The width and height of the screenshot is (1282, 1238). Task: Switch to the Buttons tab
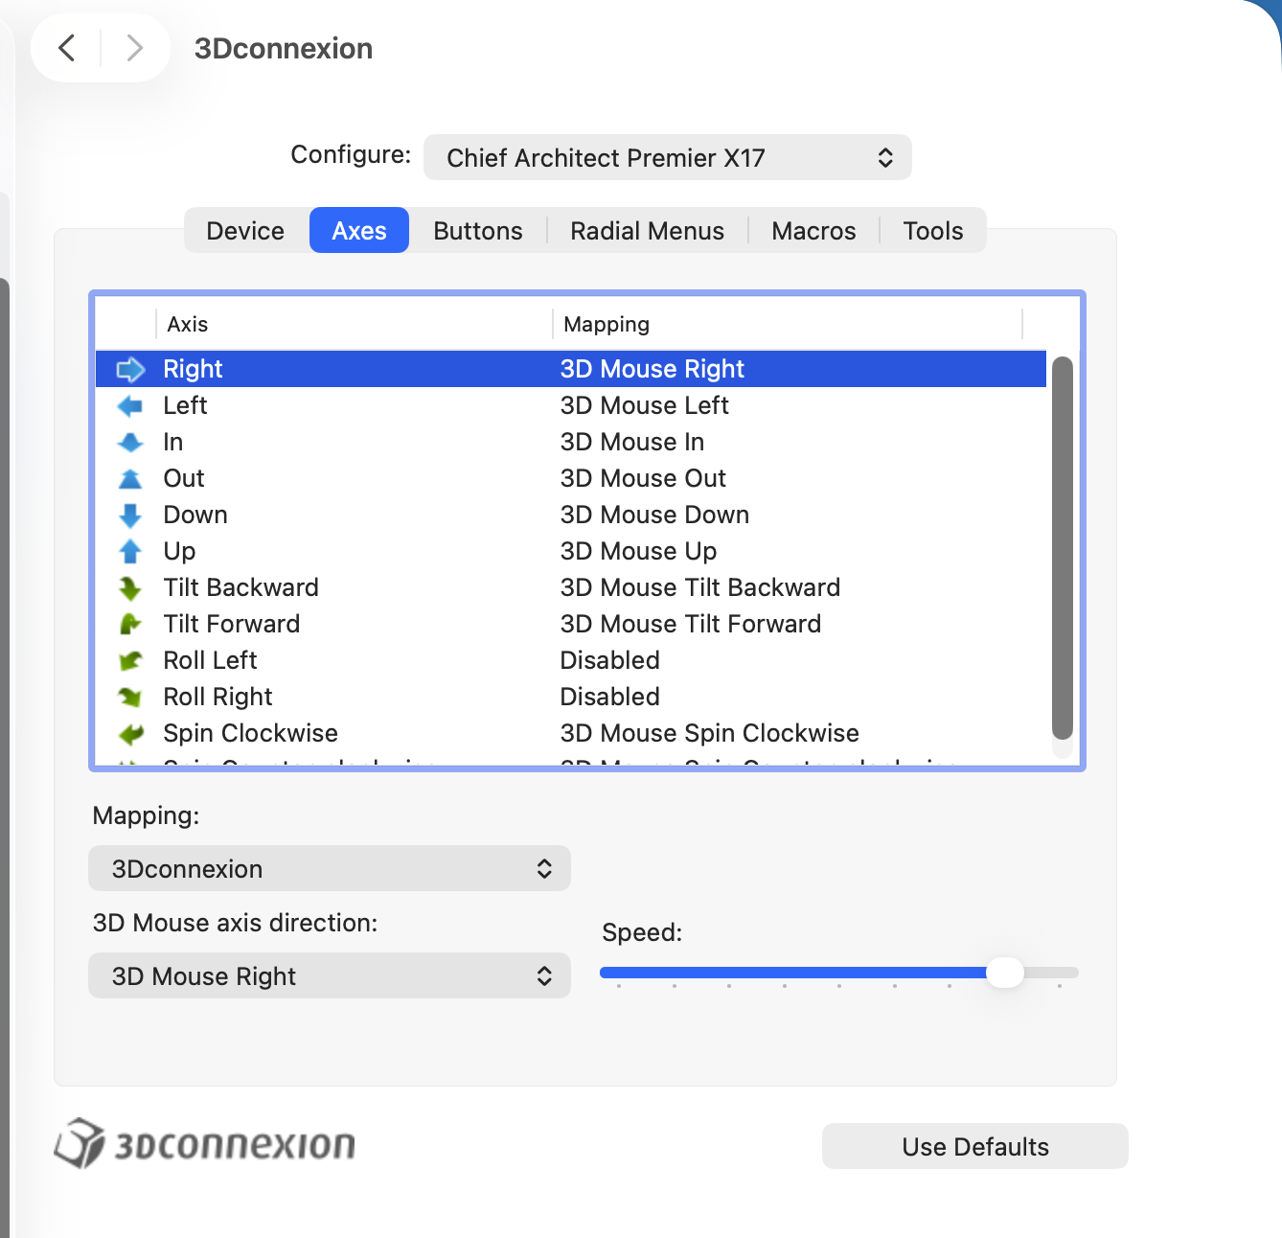478,230
